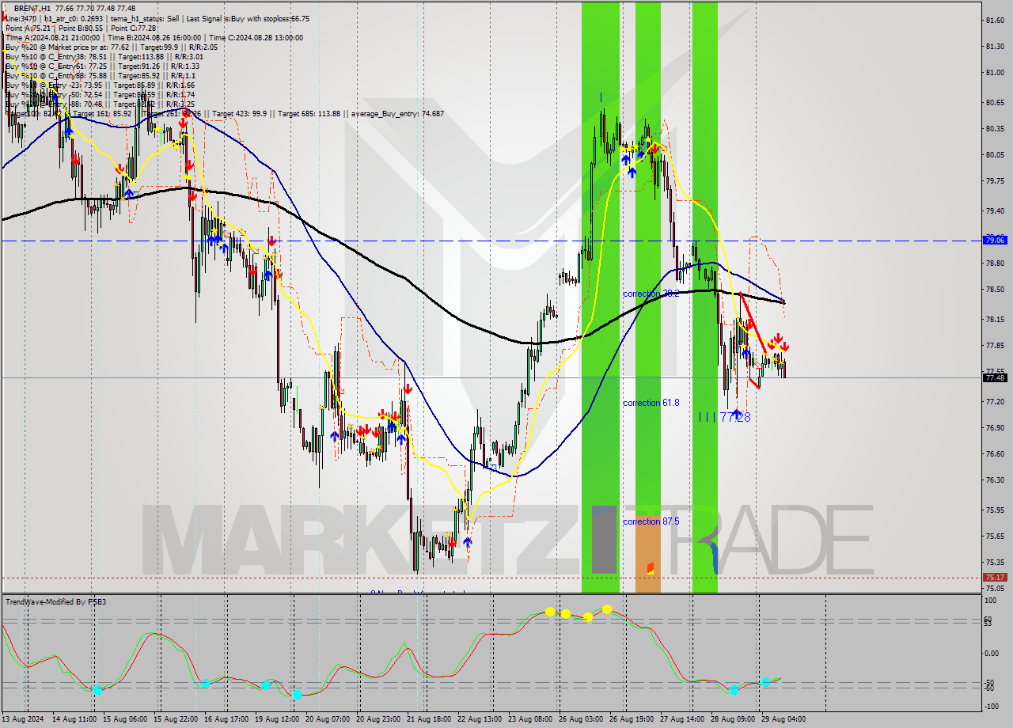Click the highest yellow dot on the TrendWave peak
The image size is (1013, 728).
pos(607,609)
